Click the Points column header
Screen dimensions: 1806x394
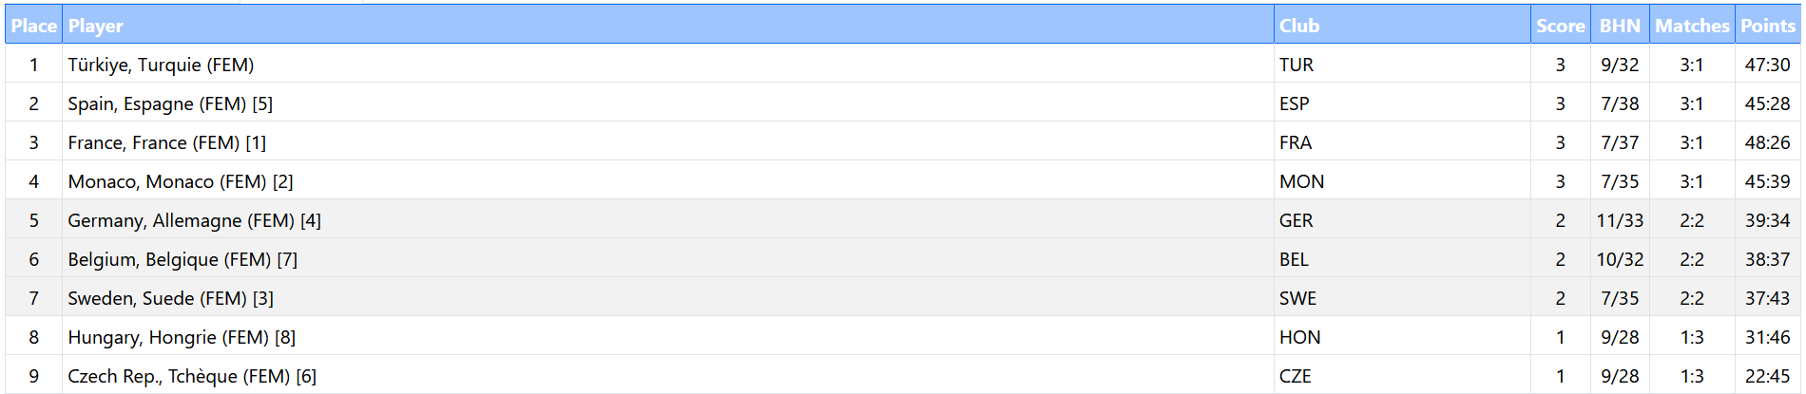point(1768,26)
